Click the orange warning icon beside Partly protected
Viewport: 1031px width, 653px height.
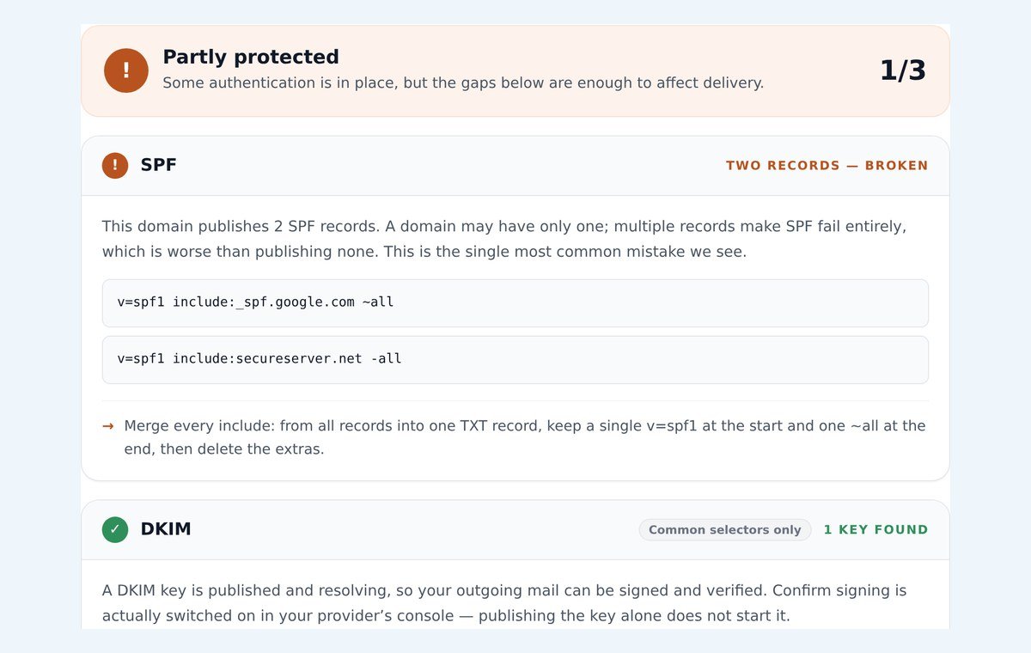pyautogui.click(x=126, y=70)
